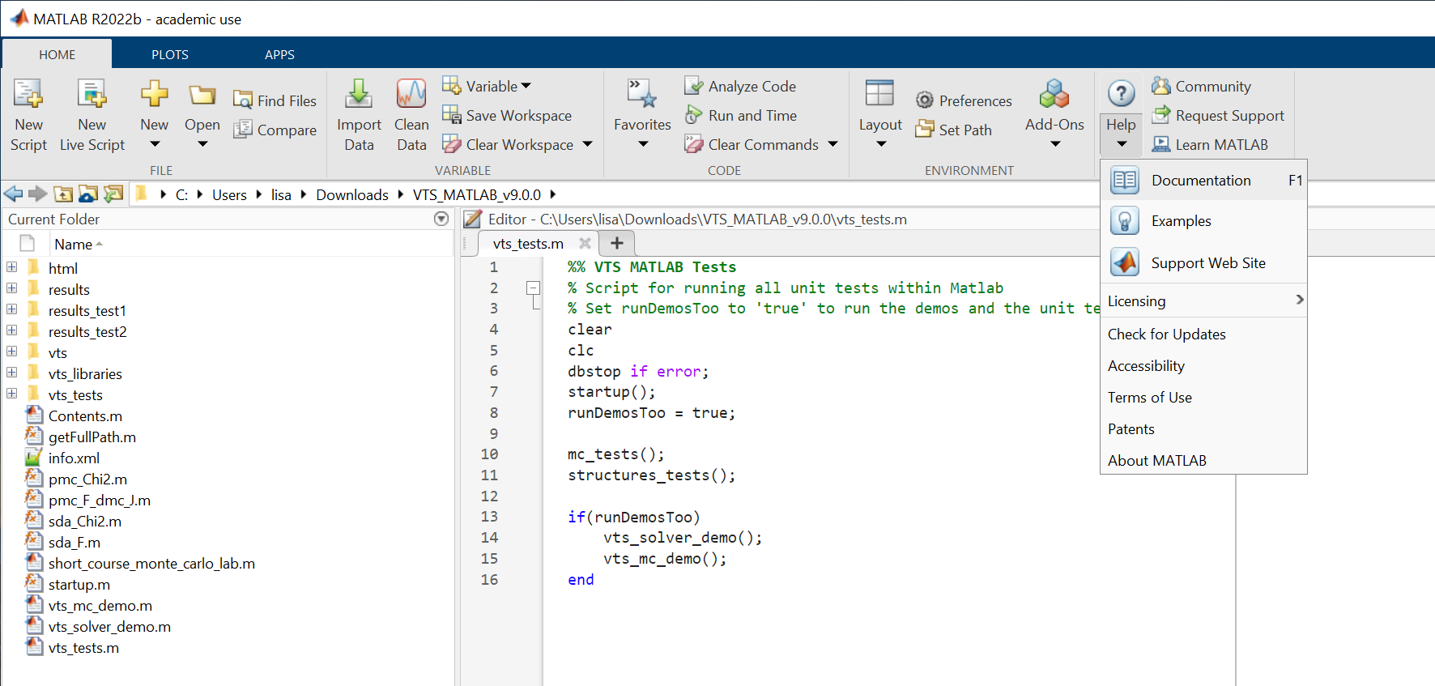Open Clear Commands dropdown arrow
Image resolution: width=1435 pixels, height=686 pixels.
pos(832,144)
